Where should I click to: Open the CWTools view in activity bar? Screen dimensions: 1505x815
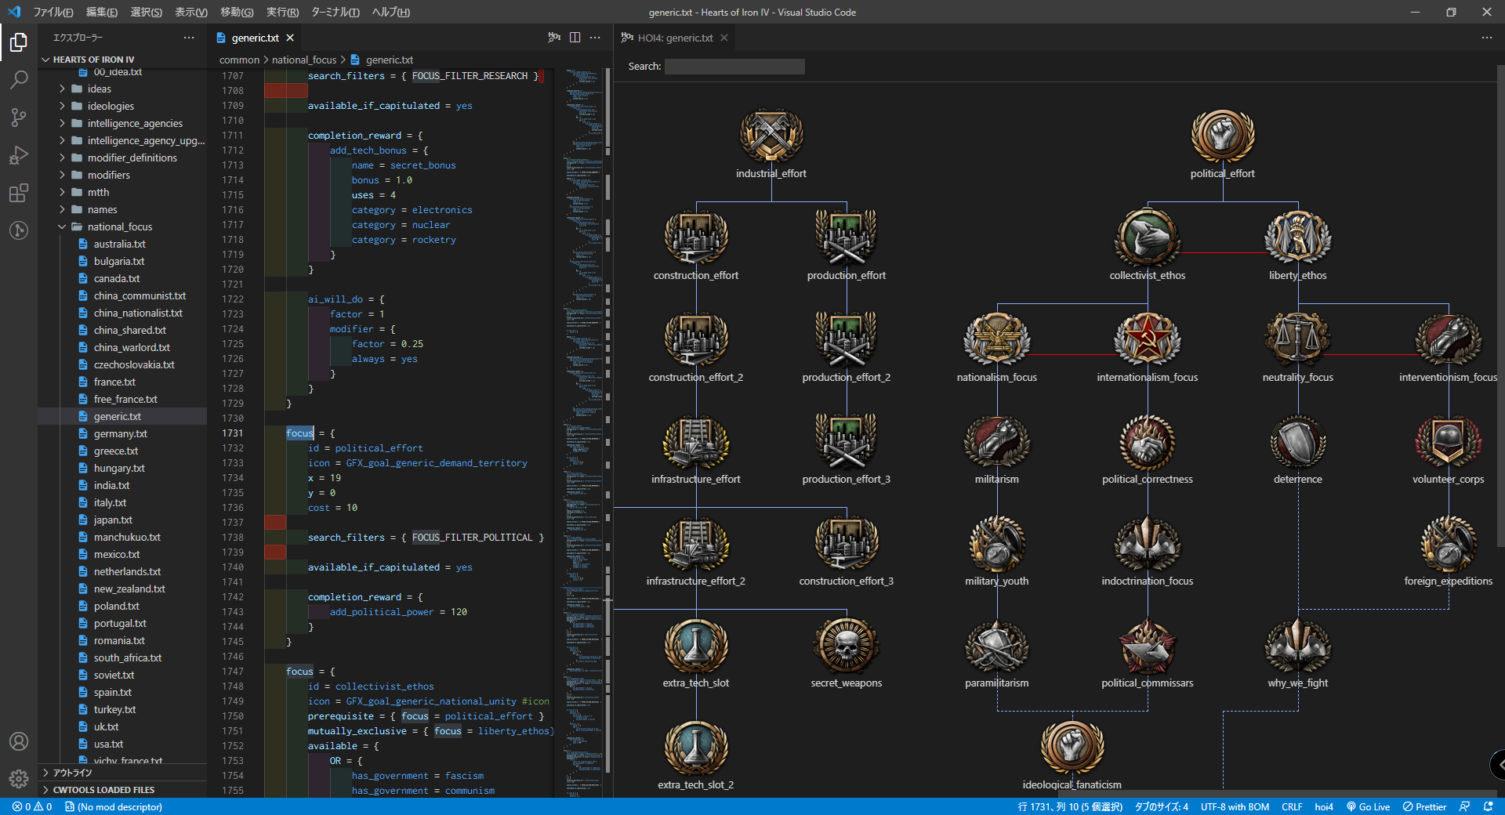19,230
